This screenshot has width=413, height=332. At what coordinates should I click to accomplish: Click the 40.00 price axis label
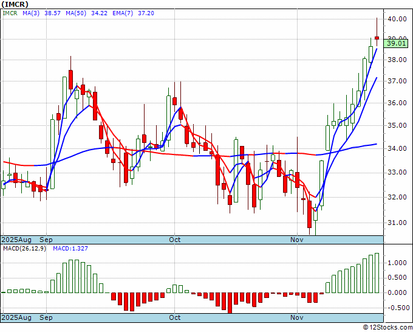pyautogui.click(x=397, y=19)
